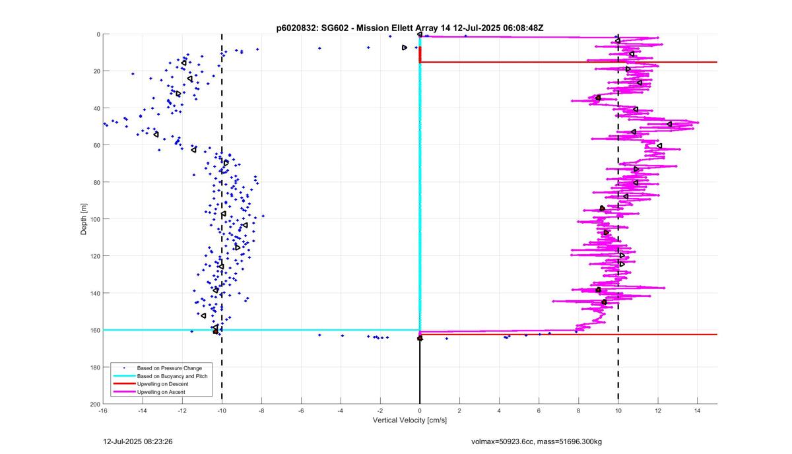Viewport: 792px width, 454px height.
Task: Click the '80' depth tick label
Action: (x=96, y=182)
